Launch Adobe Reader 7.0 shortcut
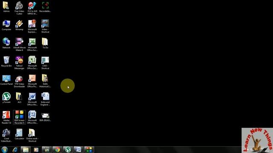This screenshot has height=153, width=273. pyautogui.click(x=6, y=117)
